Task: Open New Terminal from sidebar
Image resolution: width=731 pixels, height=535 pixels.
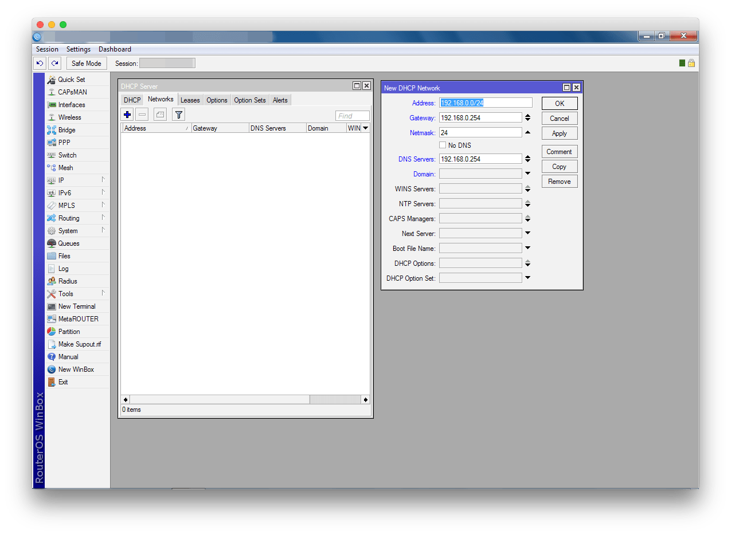Action: (76, 306)
